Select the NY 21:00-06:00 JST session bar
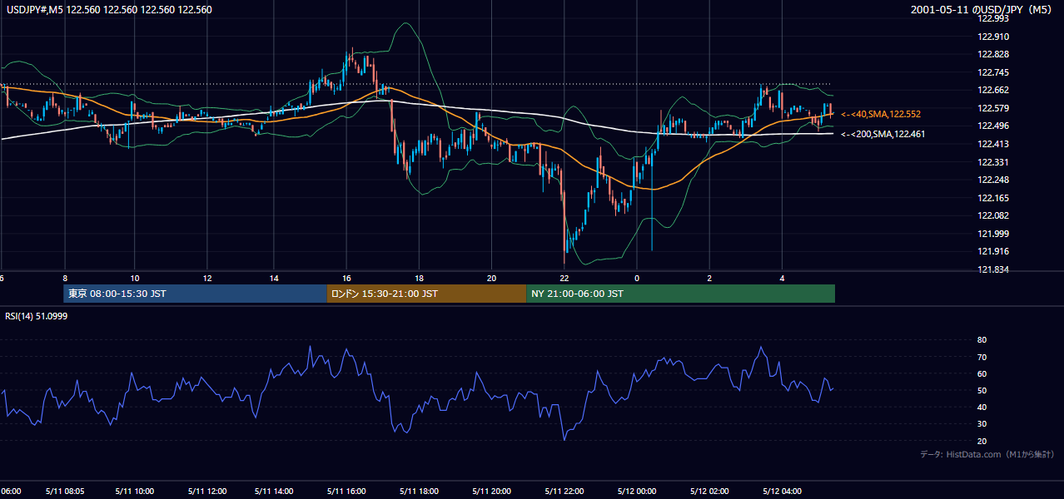This screenshot has height=499, width=1064. pyautogui.click(x=680, y=294)
